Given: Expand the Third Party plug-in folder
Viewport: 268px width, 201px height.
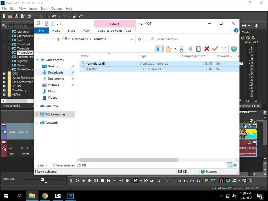Looking at the screenshot, I should [x=4, y=90].
